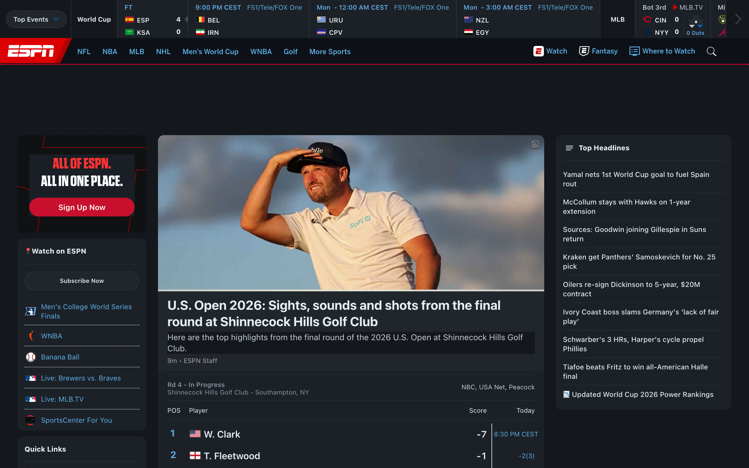Click the College World Series icon

[x=30, y=311]
